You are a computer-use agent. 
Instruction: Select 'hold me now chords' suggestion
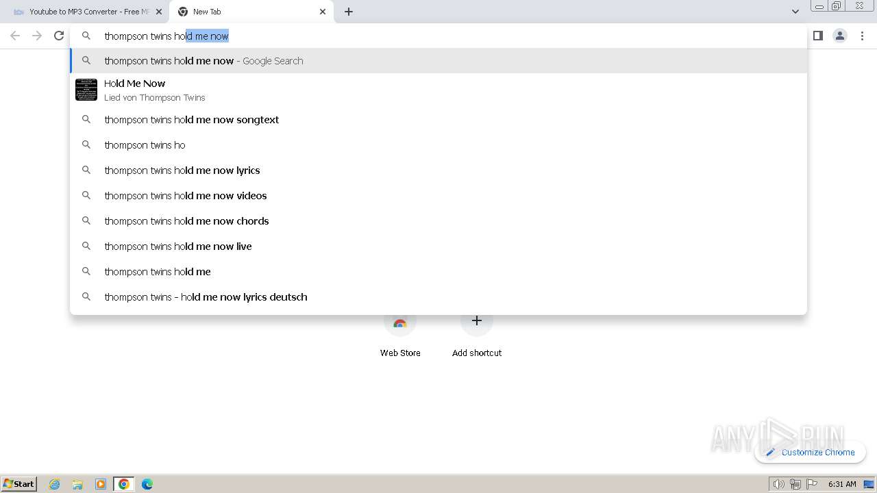pyautogui.click(x=438, y=221)
